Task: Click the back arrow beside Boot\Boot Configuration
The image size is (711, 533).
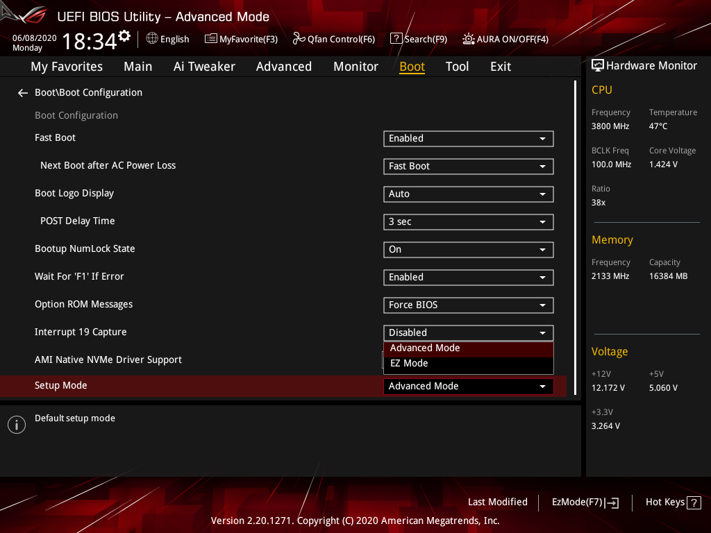Action: pyautogui.click(x=23, y=93)
